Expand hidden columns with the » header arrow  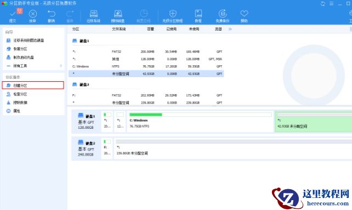(230, 29)
